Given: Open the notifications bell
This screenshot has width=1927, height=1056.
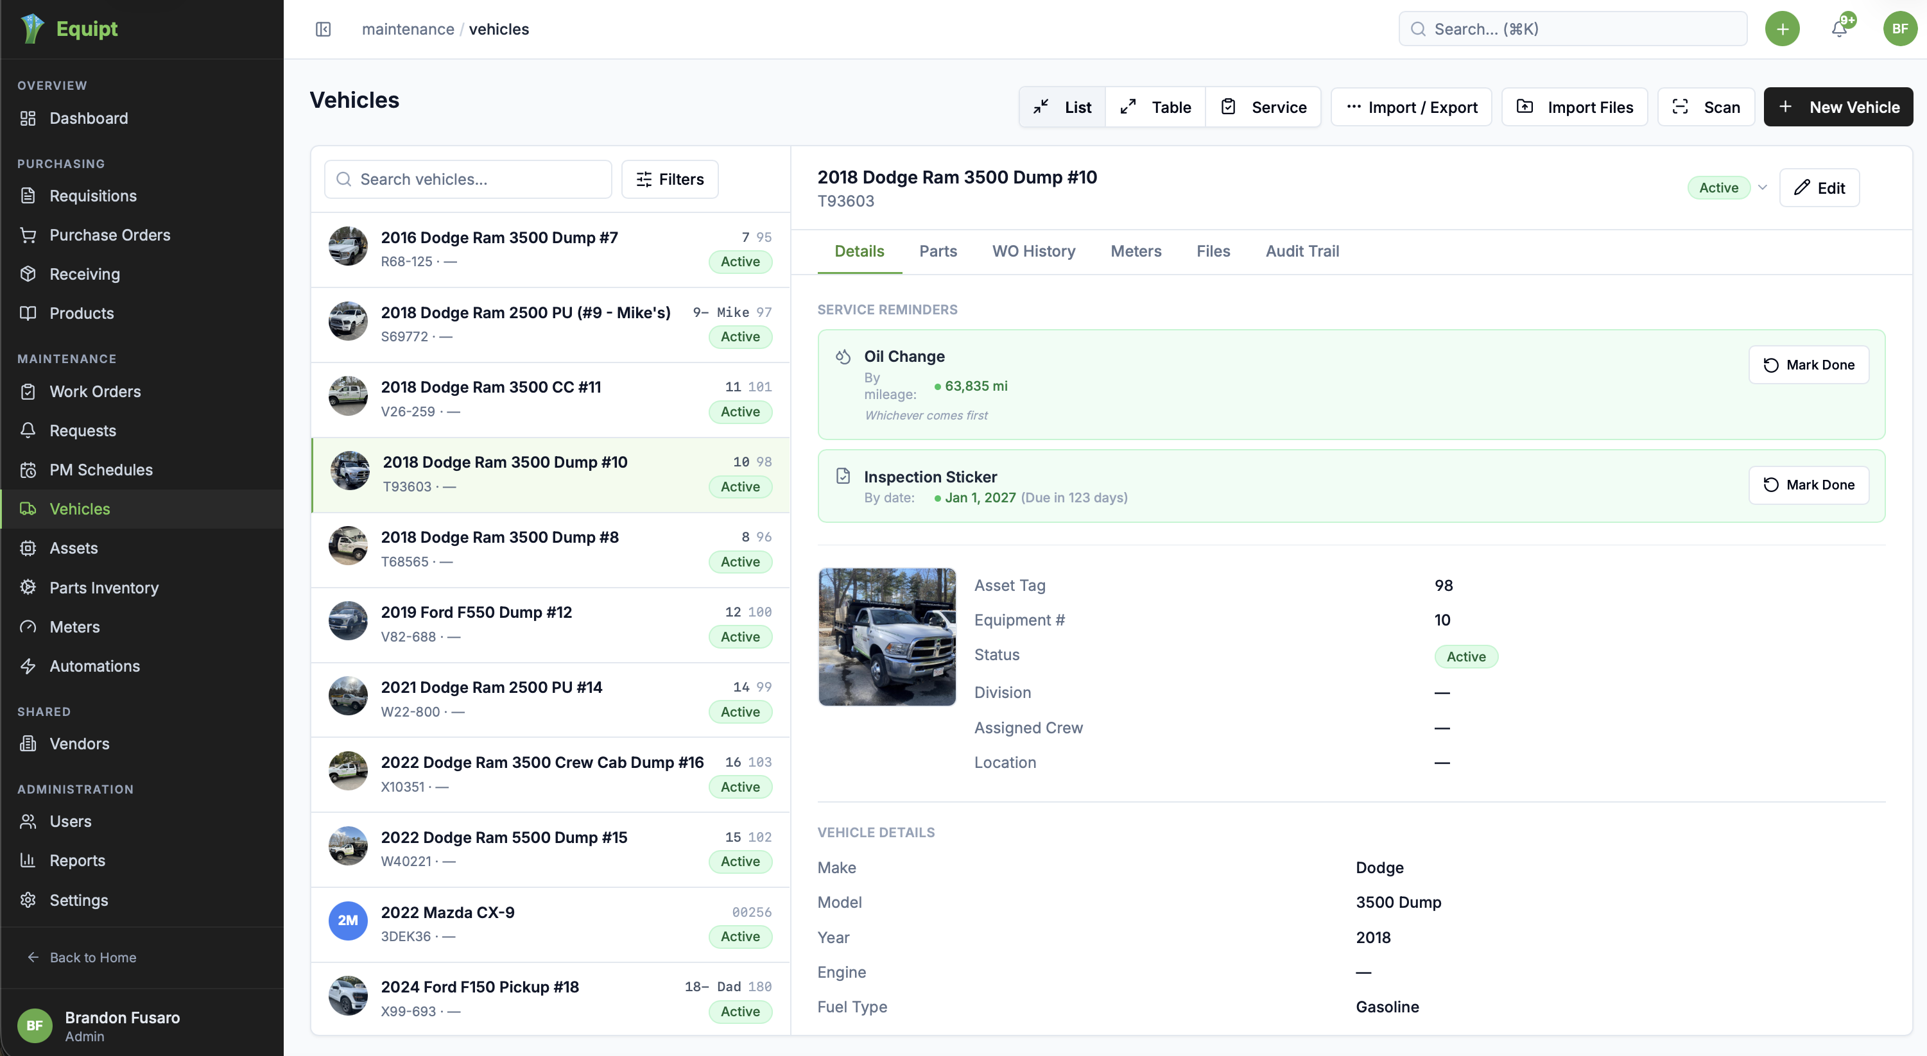Looking at the screenshot, I should coord(1840,29).
